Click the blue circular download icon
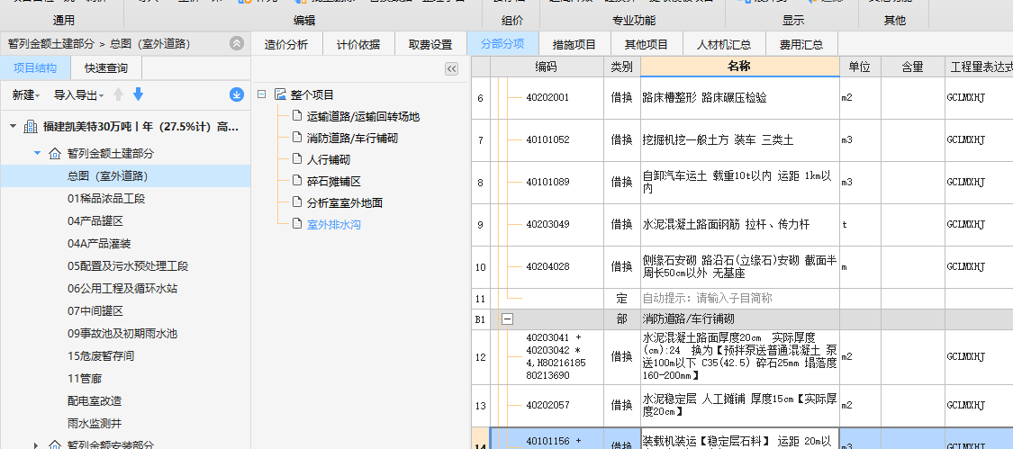The image size is (1013, 449). [x=237, y=95]
